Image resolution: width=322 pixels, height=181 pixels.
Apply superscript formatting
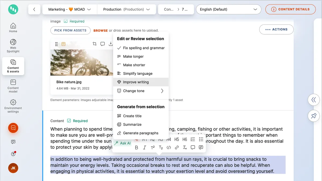(153, 147)
